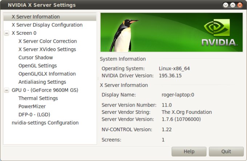Viewport: 247px width, 161px height.
Task: Go to OpenGL Settings
Action: click(37, 66)
